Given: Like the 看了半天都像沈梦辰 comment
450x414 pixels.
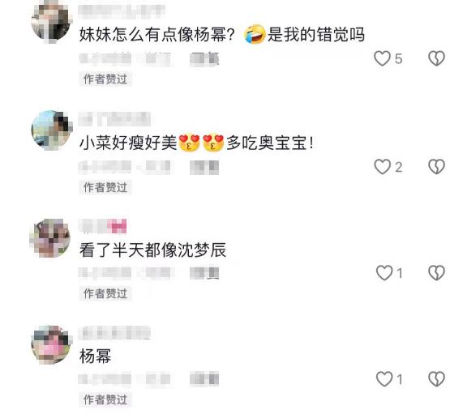Looking at the screenshot, I should (x=384, y=273).
